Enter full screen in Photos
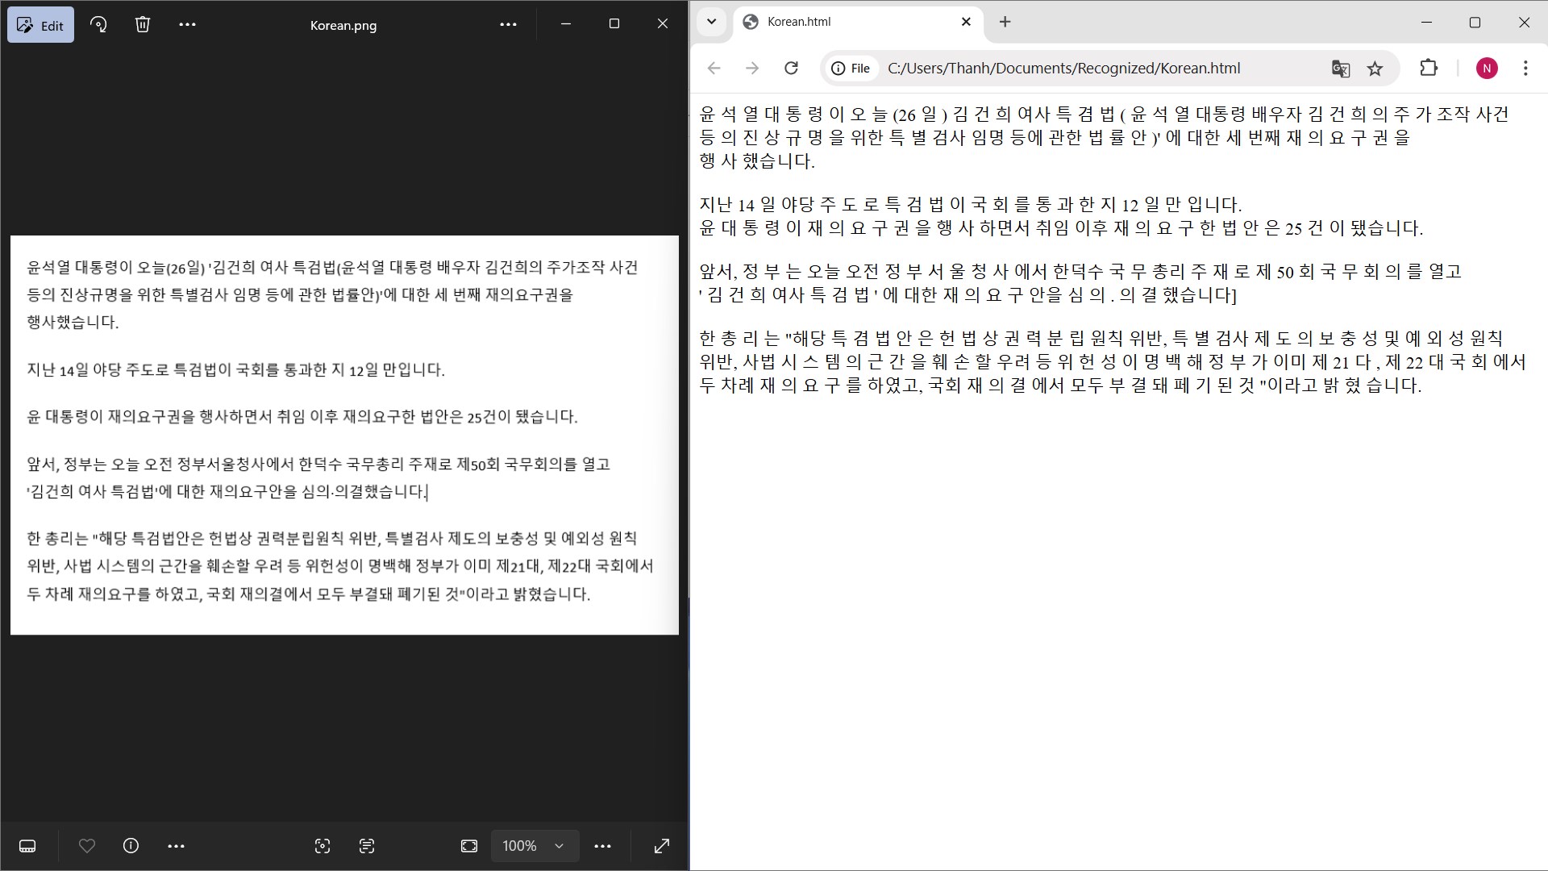 click(x=662, y=846)
